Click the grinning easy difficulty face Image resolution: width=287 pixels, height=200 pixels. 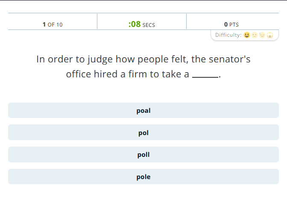point(247,35)
